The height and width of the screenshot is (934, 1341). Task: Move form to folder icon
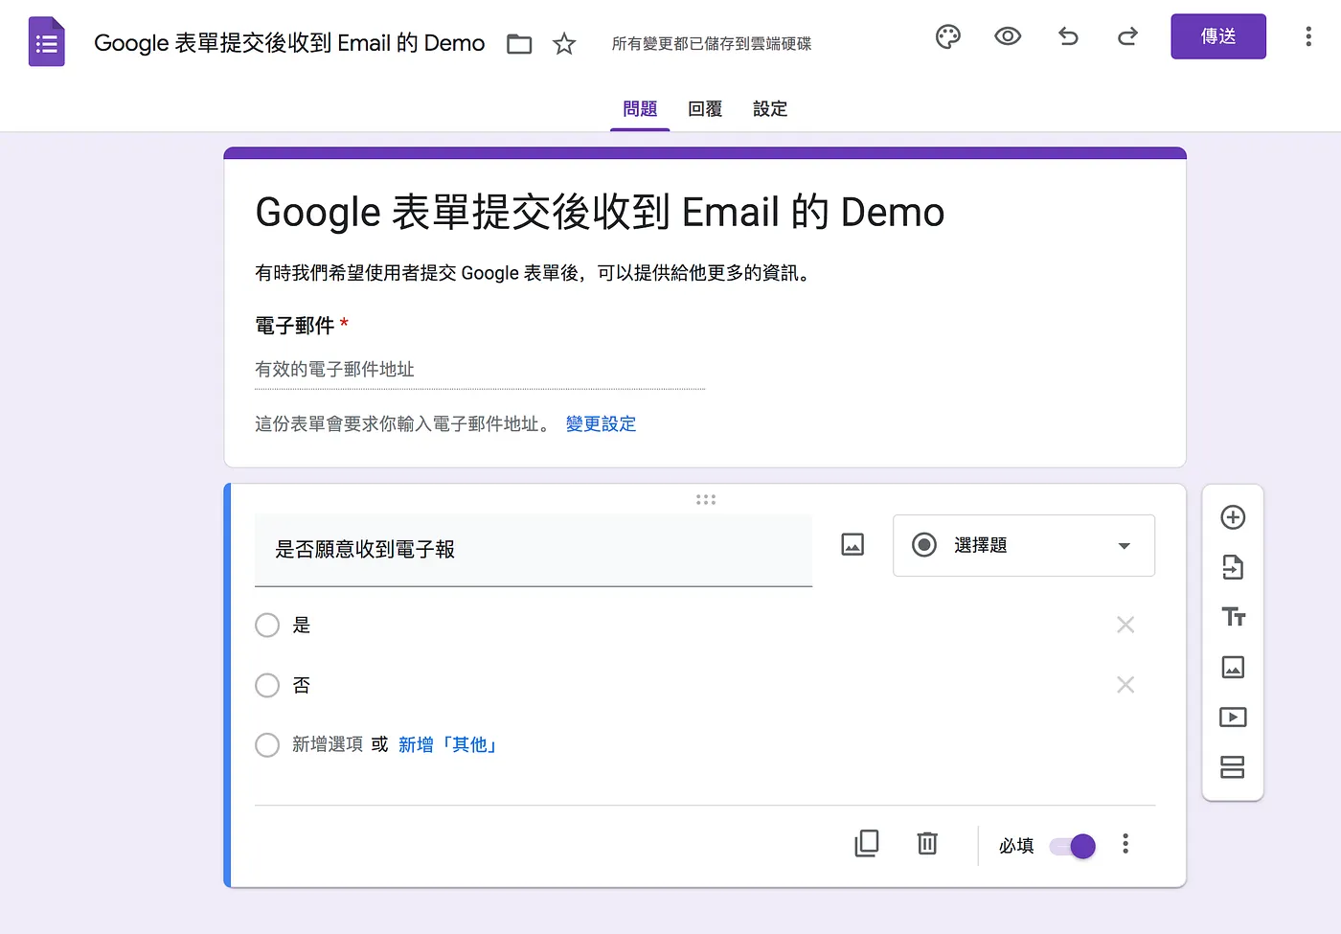click(519, 44)
